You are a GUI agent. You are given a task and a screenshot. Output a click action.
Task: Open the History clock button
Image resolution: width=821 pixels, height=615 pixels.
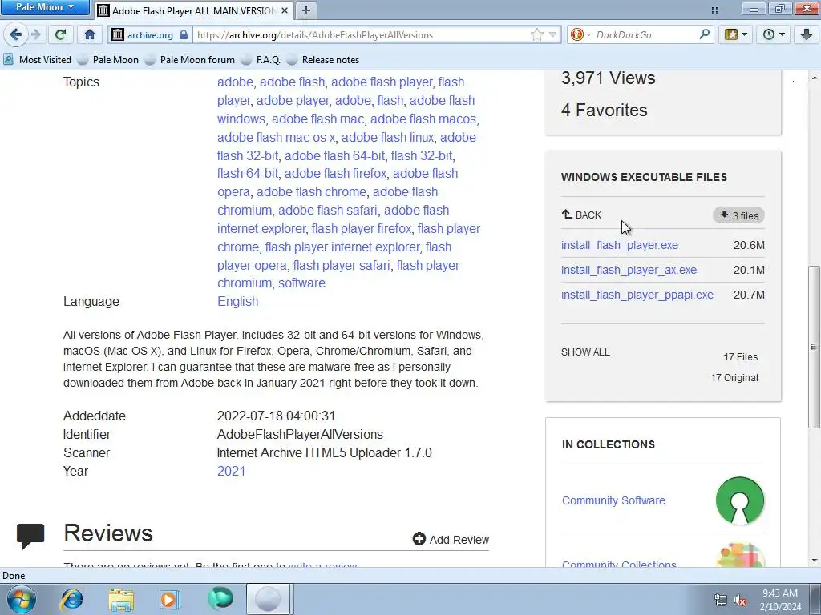pyautogui.click(x=774, y=35)
